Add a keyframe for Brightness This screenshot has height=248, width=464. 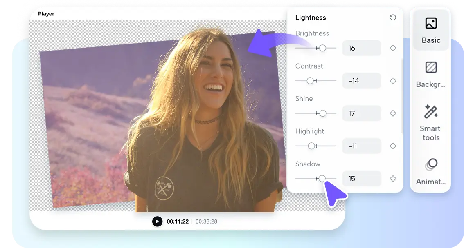pos(393,48)
